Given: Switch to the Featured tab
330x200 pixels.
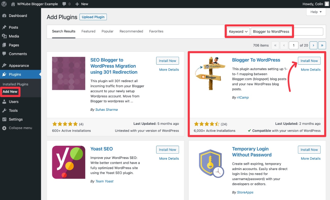Looking at the screenshot, I should click(x=88, y=31).
